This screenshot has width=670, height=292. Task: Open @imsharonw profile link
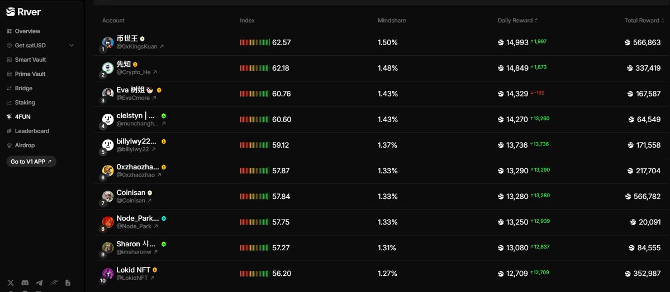(x=137, y=252)
